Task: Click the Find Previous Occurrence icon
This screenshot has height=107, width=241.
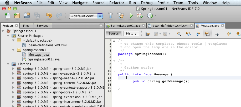Action: point(188,34)
